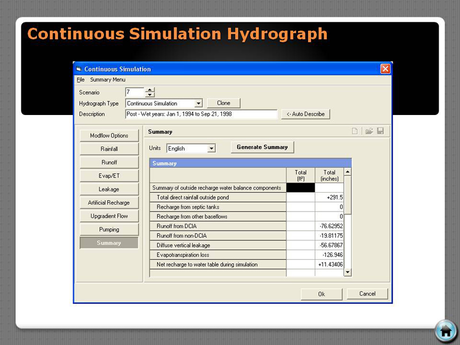
Task: Decrease the Scenario number with down arrow
Action: tap(149, 95)
